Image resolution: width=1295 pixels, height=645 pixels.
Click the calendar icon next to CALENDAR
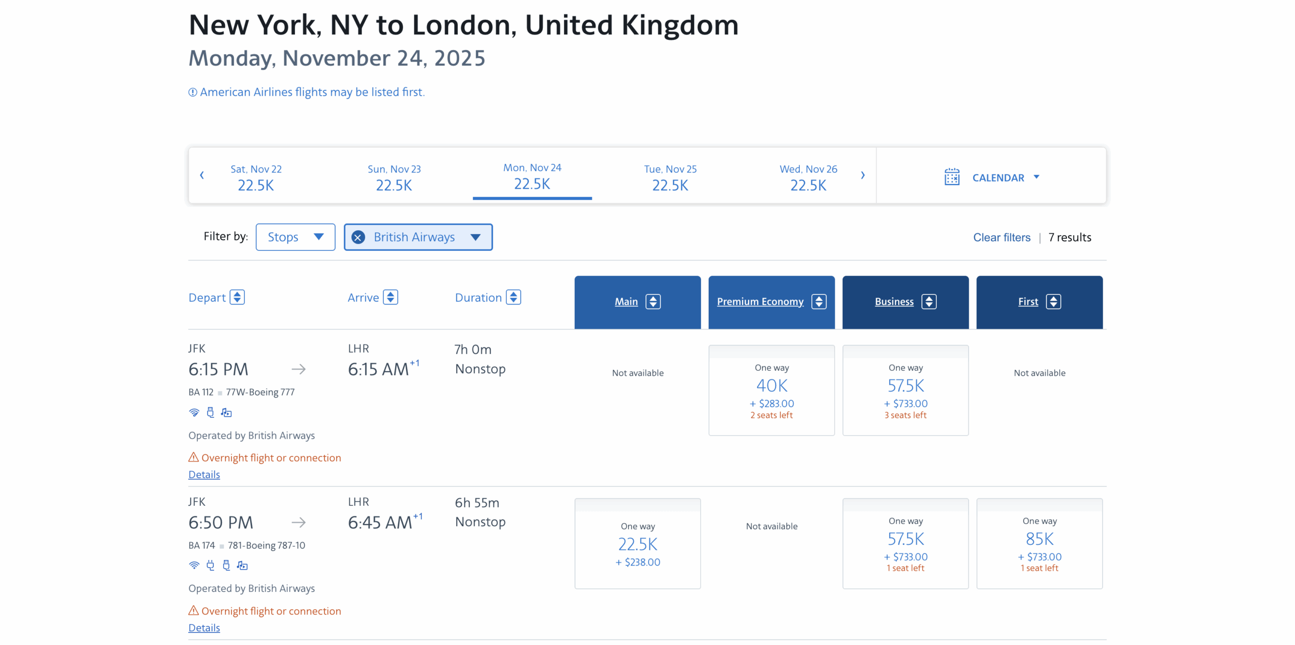coord(952,177)
